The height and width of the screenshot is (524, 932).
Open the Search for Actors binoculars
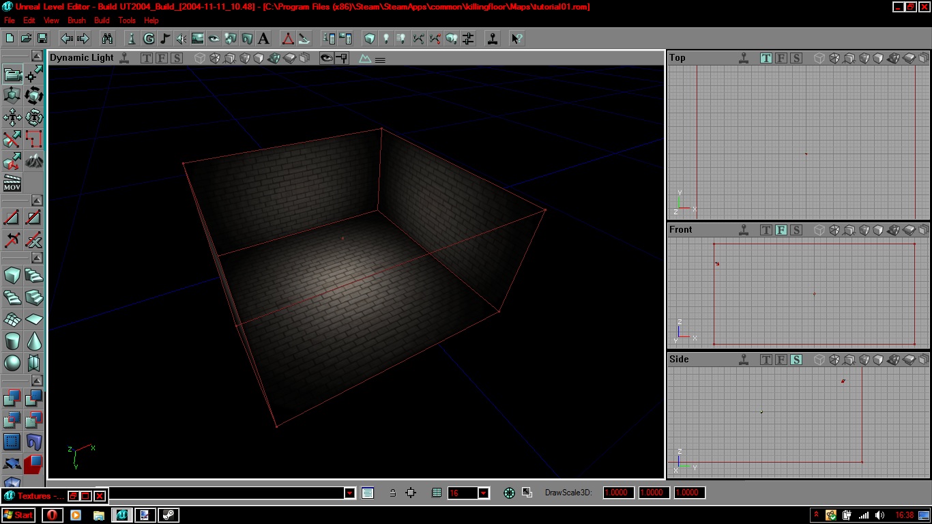point(106,38)
